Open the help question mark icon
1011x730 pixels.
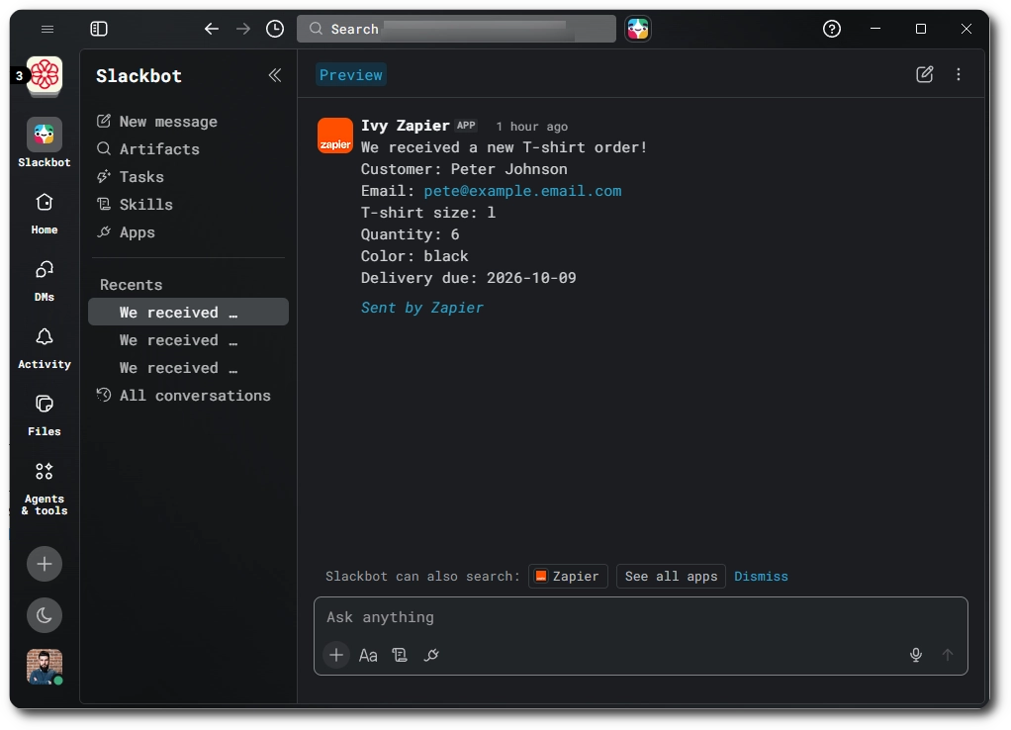(x=832, y=29)
